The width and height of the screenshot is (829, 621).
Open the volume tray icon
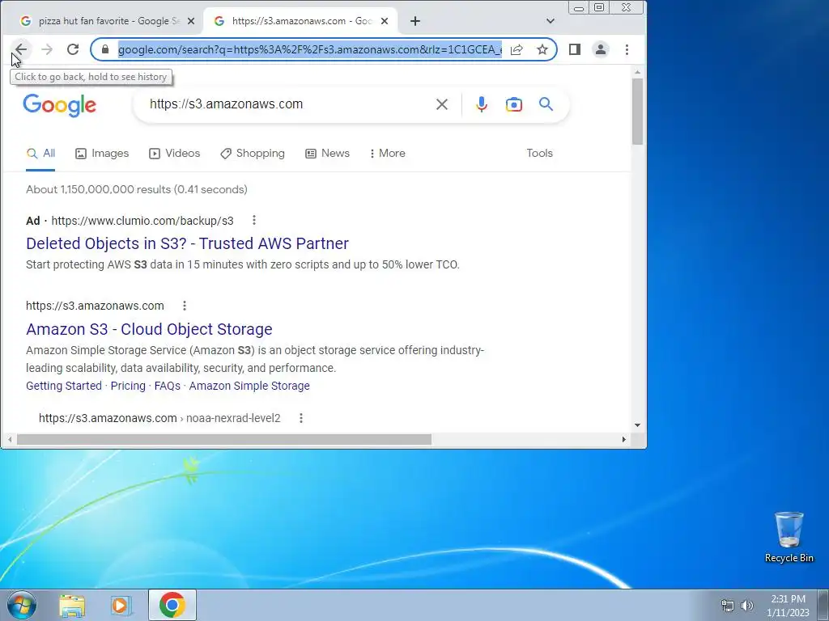747,606
